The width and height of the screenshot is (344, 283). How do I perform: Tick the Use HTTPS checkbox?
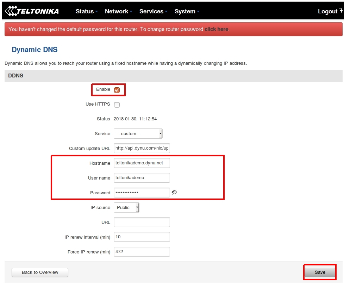click(117, 105)
